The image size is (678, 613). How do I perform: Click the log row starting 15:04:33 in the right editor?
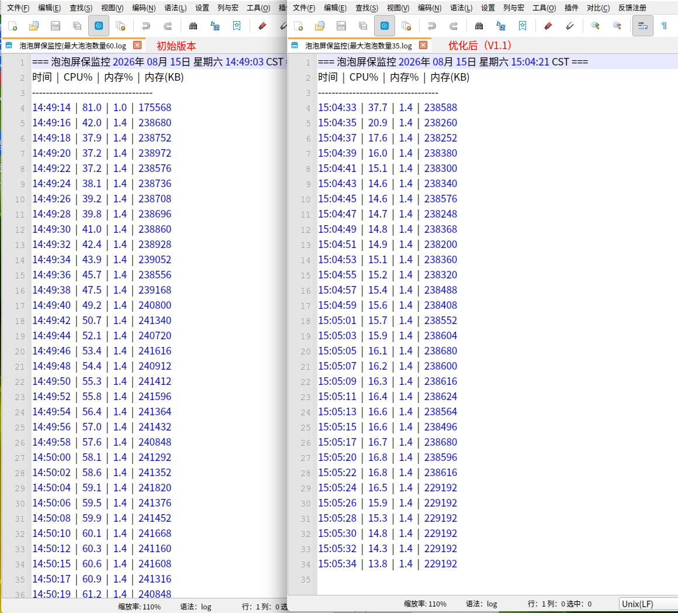click(388, 108)
